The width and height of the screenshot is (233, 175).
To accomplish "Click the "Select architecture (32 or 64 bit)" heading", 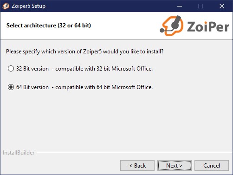I will pos(49,26).
